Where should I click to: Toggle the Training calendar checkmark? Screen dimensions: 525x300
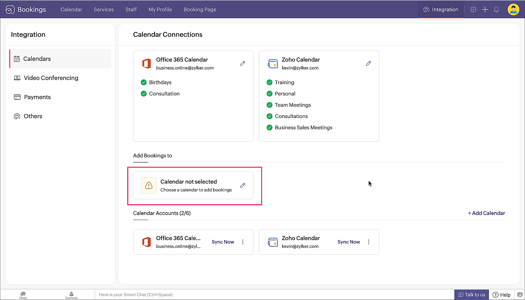point(269,82)
